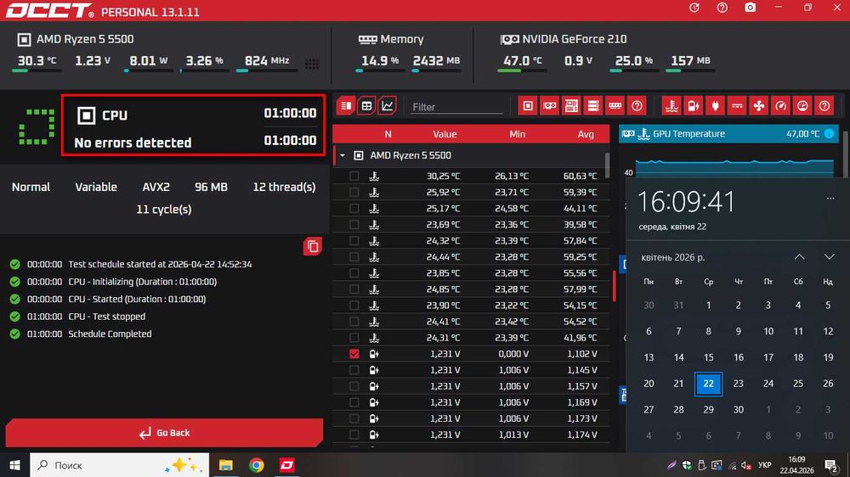This screenshot has width=850, height=477.
Task: Filter sensors by memory module icon
Action: point(615,105)
